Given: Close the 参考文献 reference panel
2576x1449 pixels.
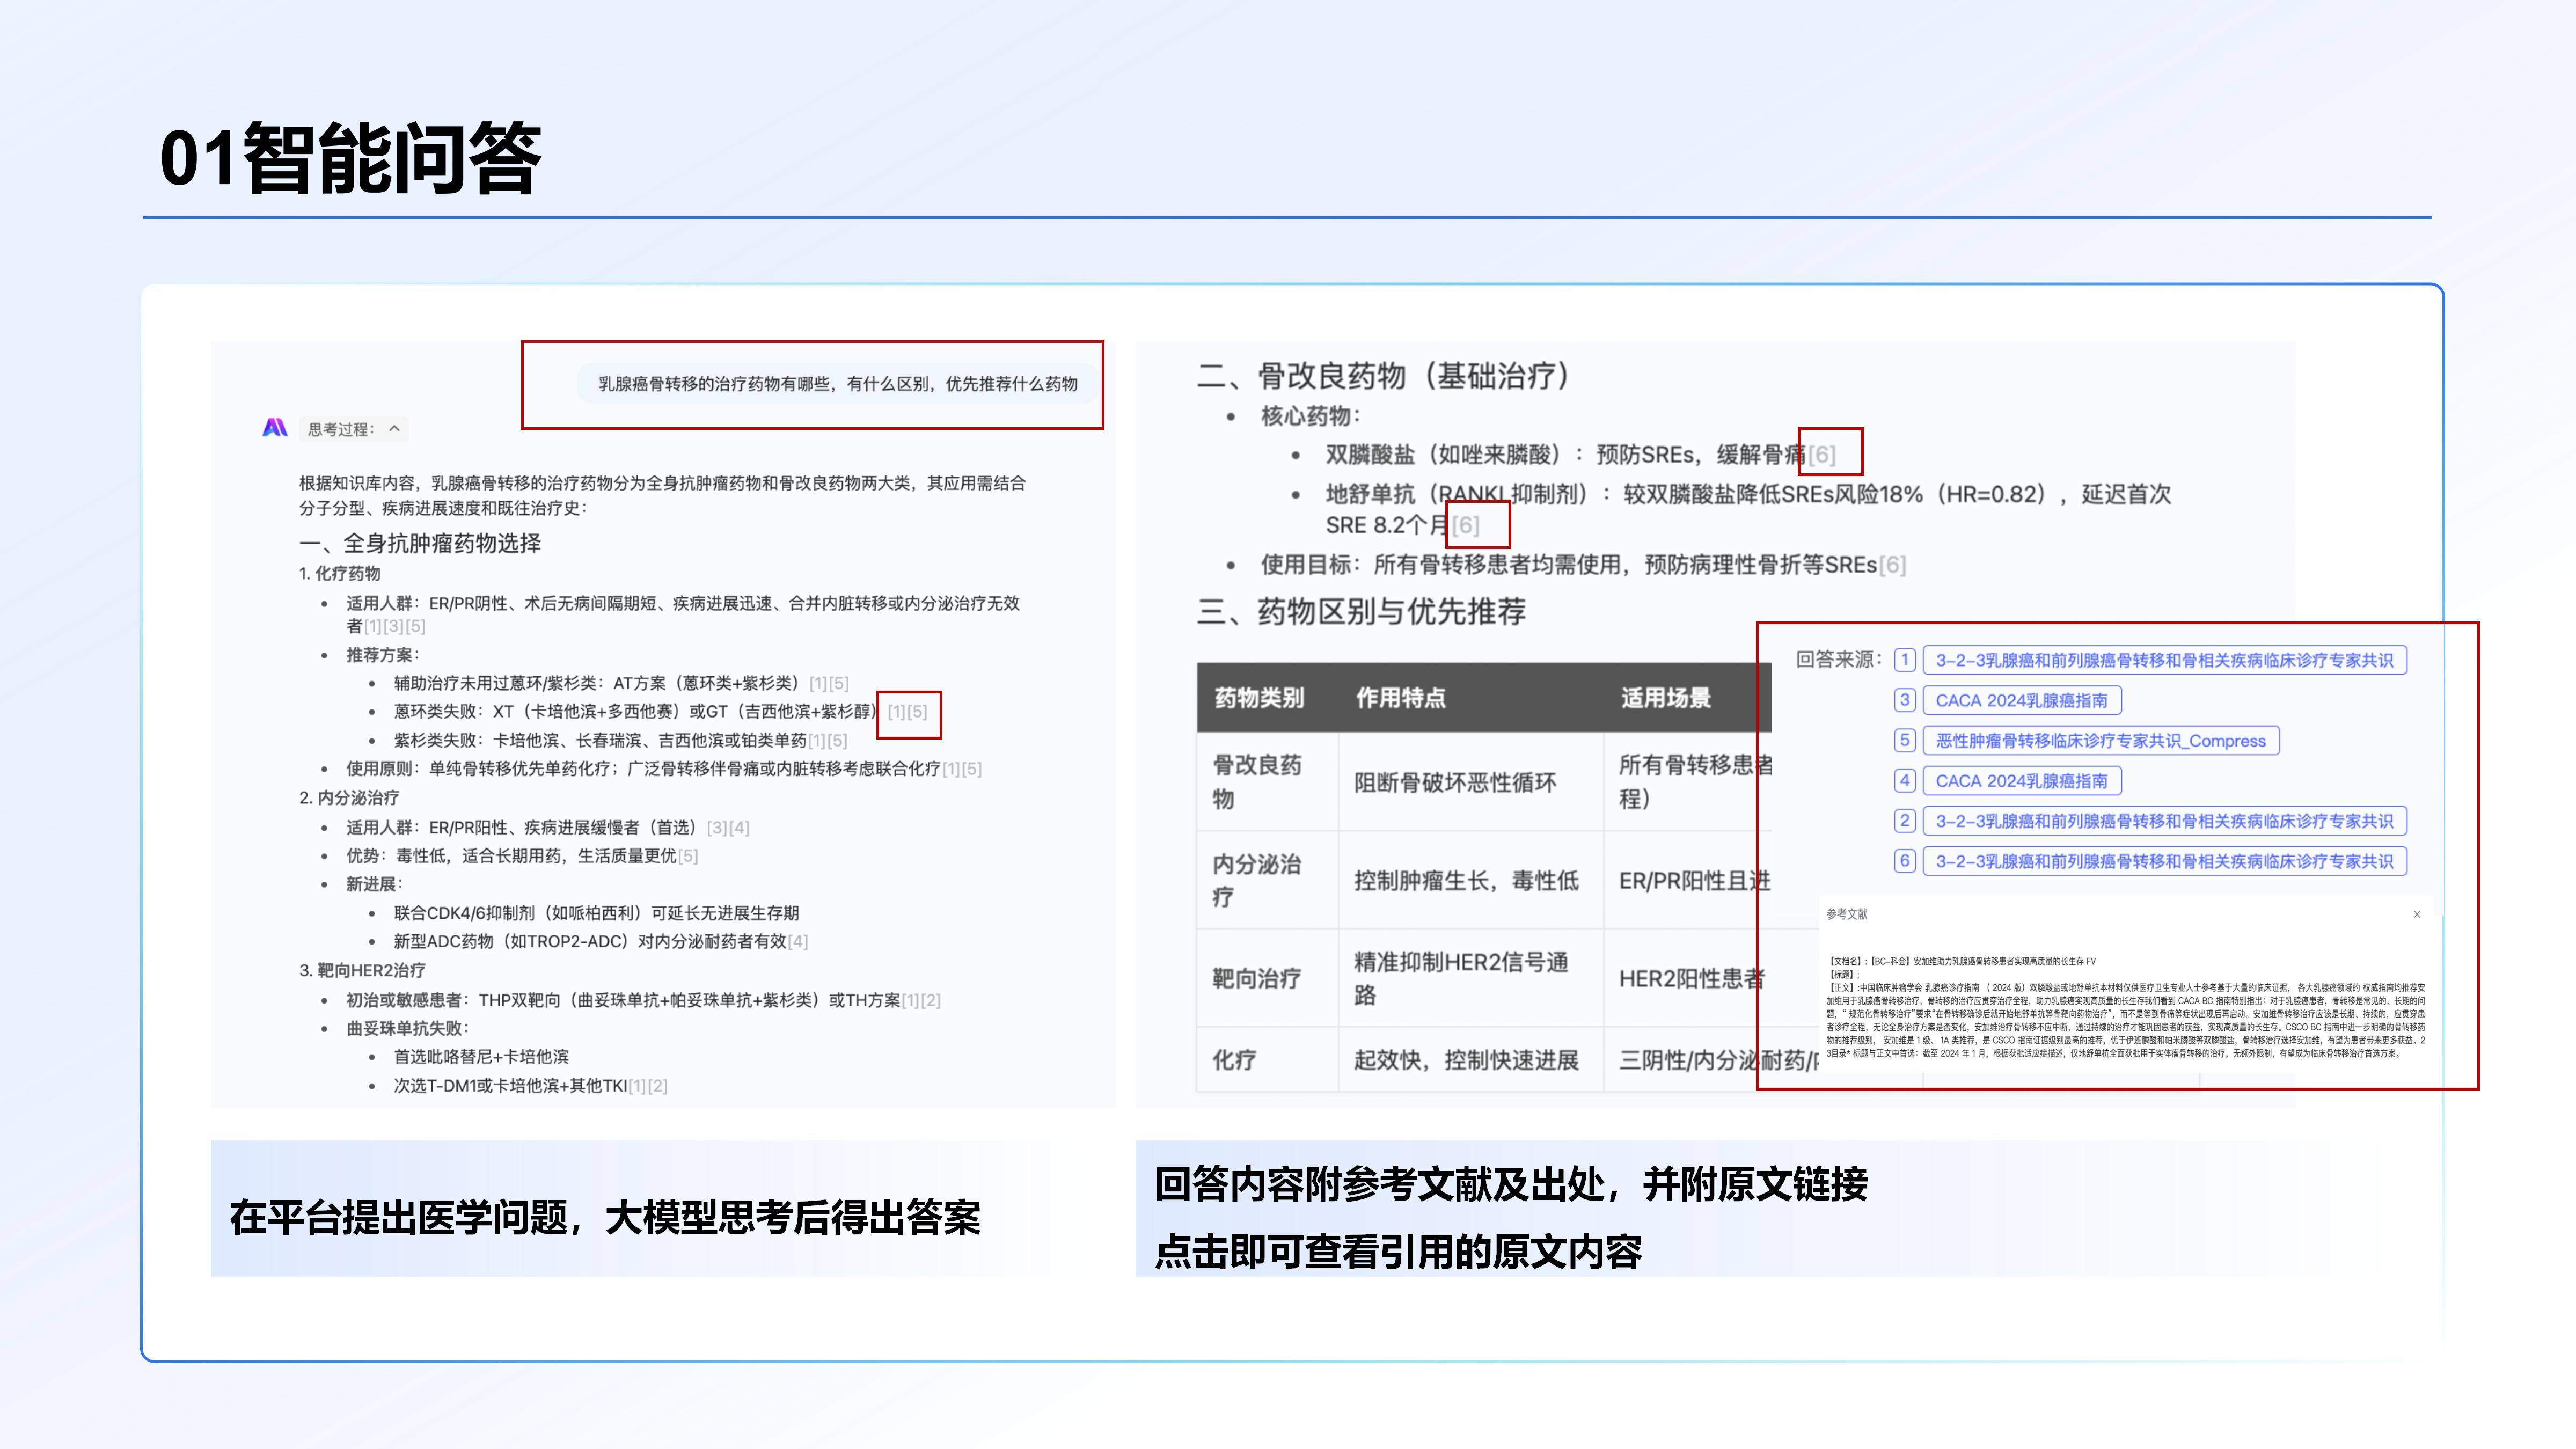Looking at the screenshot, I should click(x=2418, y=913).
